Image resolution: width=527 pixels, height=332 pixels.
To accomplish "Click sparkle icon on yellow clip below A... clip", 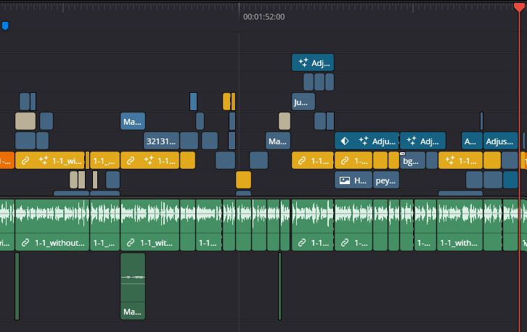I will [450, 160].
